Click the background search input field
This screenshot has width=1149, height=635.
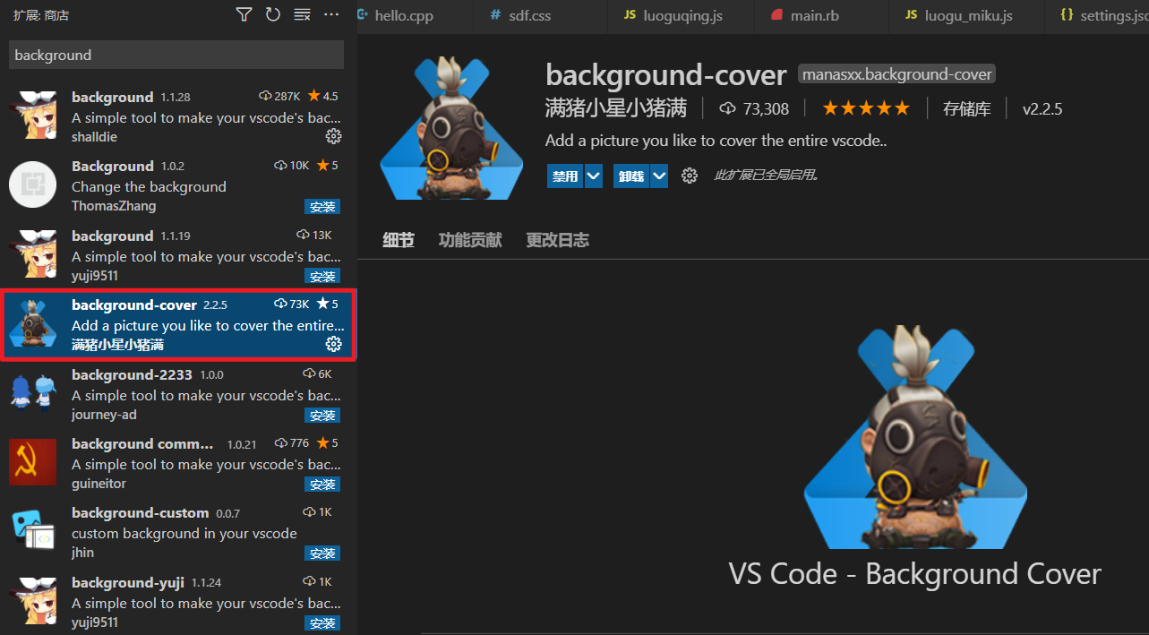tap(176, 55)
